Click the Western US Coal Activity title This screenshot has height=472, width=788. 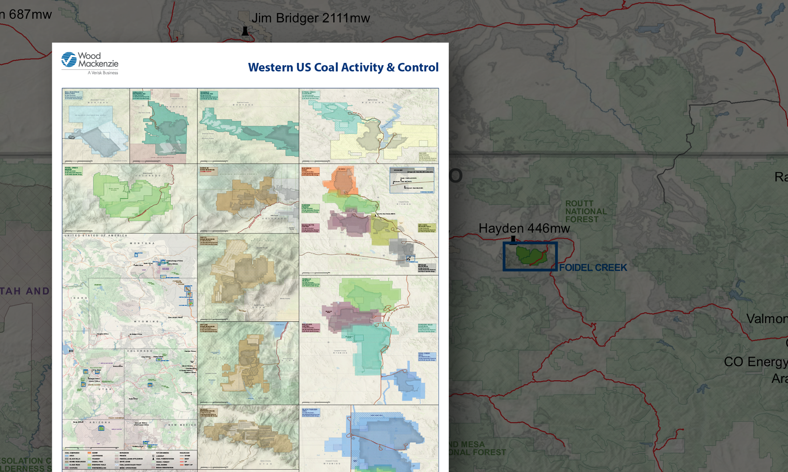coord(343,67)
